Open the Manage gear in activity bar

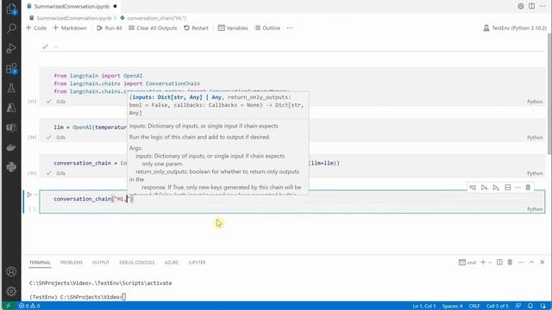[x=11, y=291]
